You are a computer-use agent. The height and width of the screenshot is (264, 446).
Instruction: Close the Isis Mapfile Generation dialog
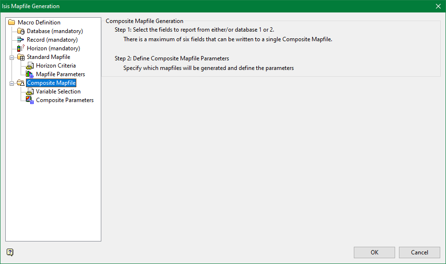tap(438, 6)
